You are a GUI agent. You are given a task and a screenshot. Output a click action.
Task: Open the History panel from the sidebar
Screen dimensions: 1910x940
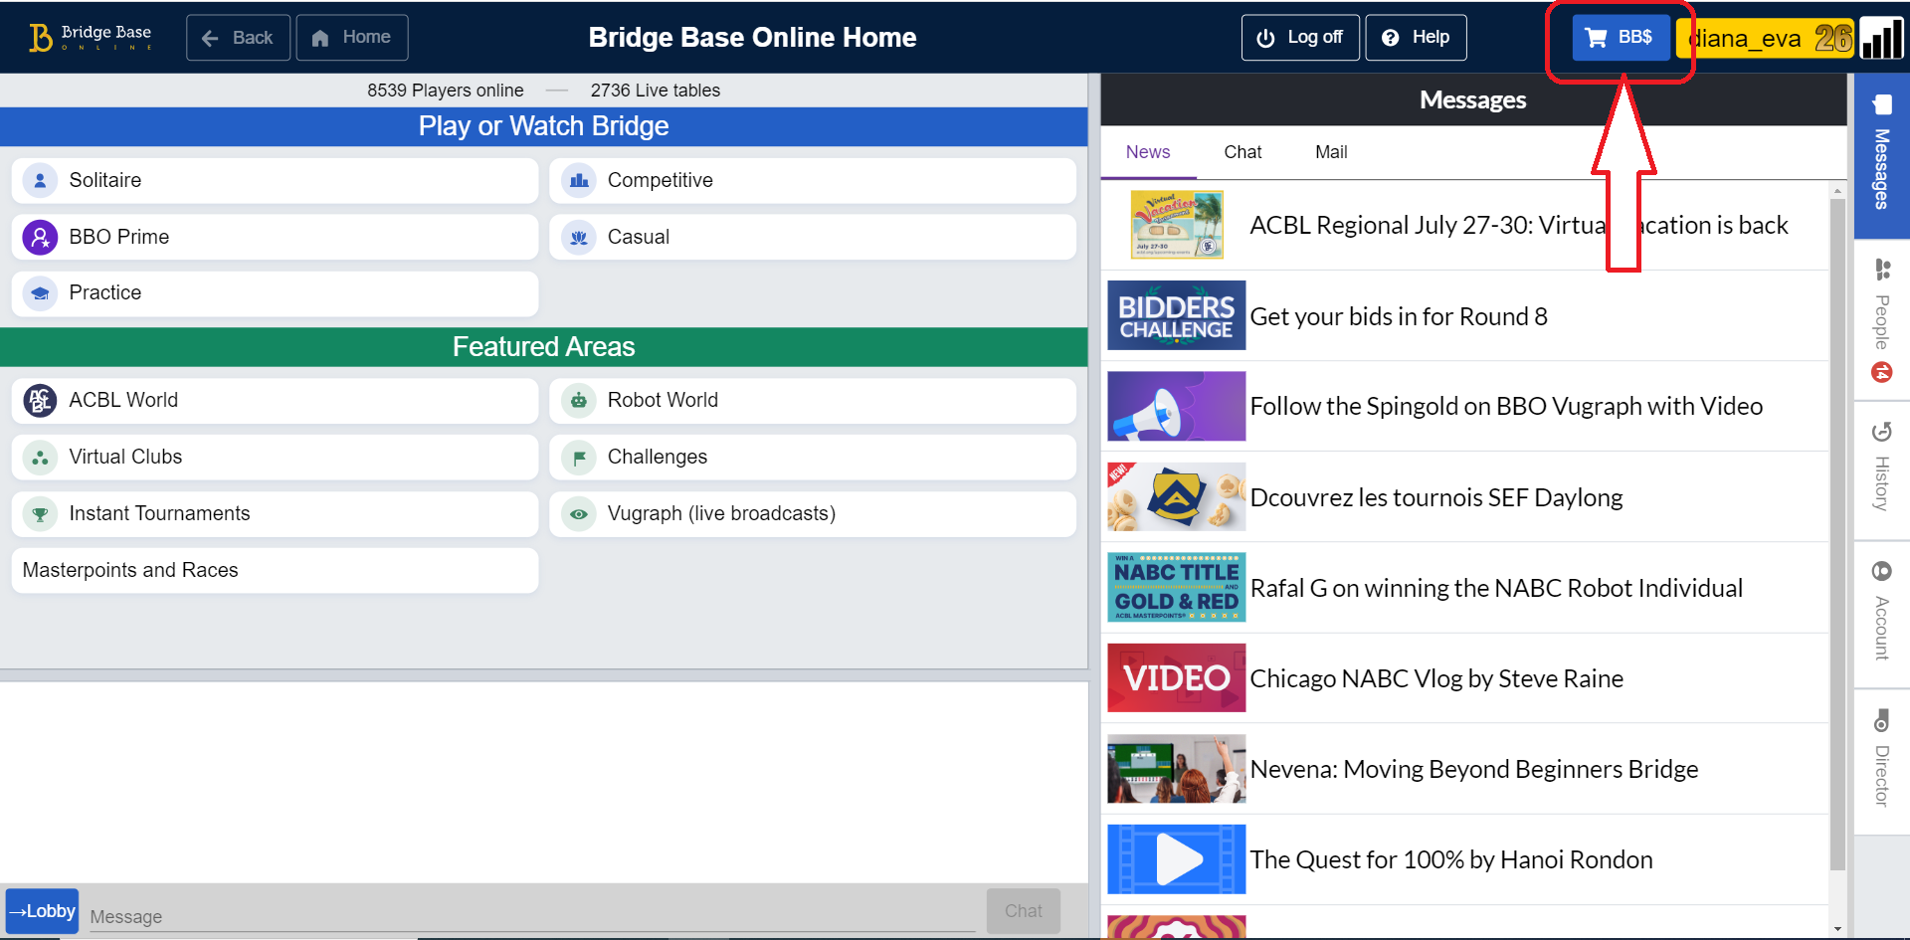pos(1880,433)
